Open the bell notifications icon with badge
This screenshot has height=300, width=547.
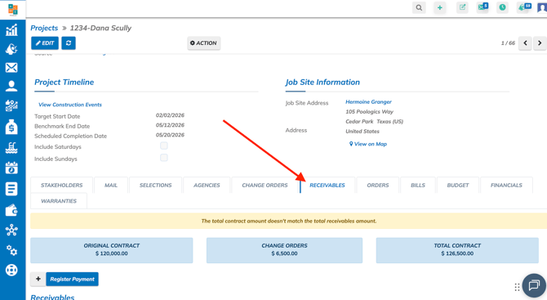tap(523, 7)
